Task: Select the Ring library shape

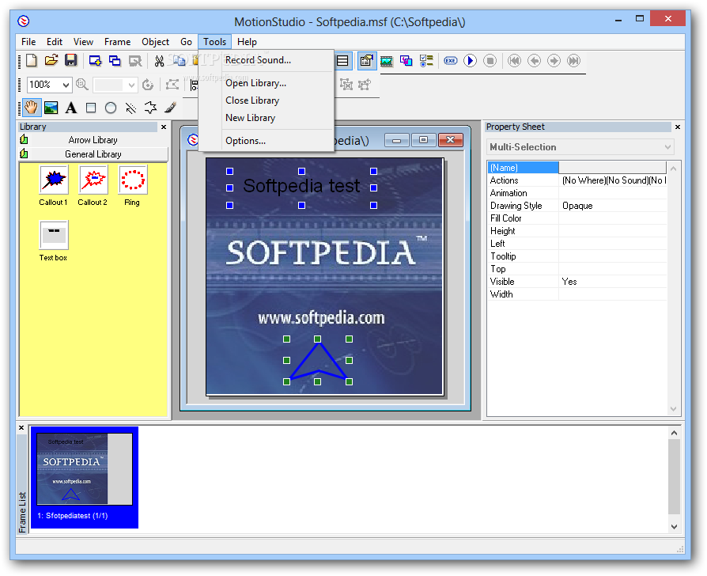Action: click(x=132, y=186)
